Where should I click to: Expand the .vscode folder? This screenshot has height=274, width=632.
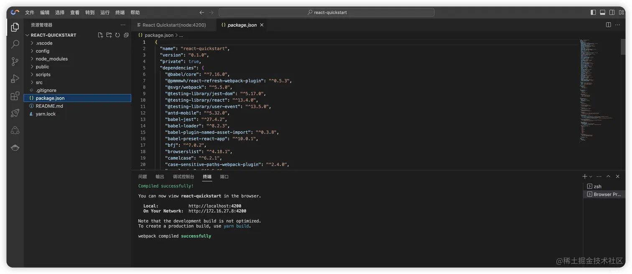pos(77,43)
